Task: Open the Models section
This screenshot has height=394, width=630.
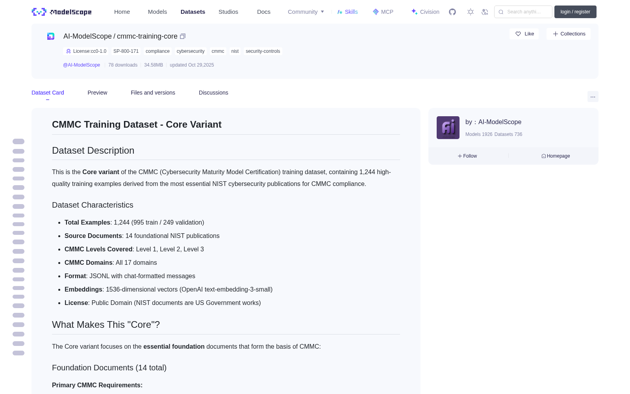Action: pyautogui.click(x=157, y=12)
